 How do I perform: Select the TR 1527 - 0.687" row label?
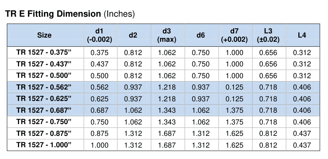(44, 110)
